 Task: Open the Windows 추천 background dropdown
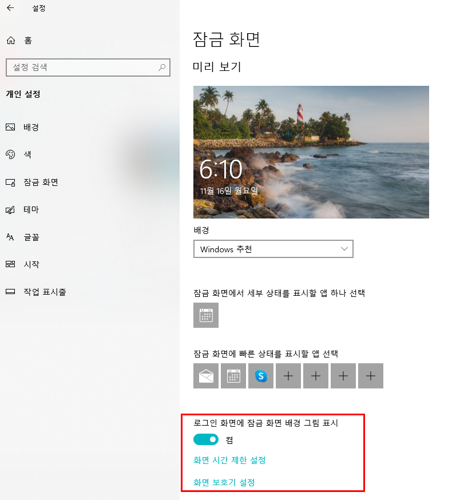(x=273, y=249)
